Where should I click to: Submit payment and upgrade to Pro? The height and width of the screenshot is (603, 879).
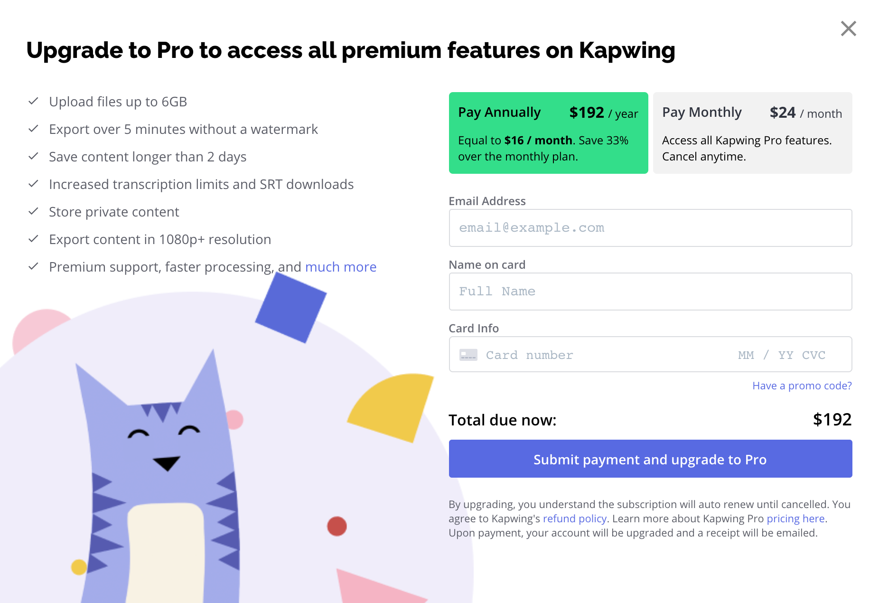(650, 459)
